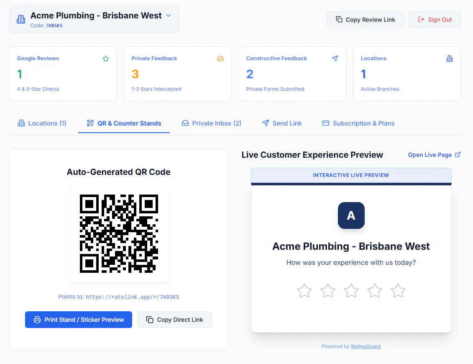The height and width of the screenshot is (364, 473).
Task: Click the A logo badge in preview
Action: click(351, 215)
